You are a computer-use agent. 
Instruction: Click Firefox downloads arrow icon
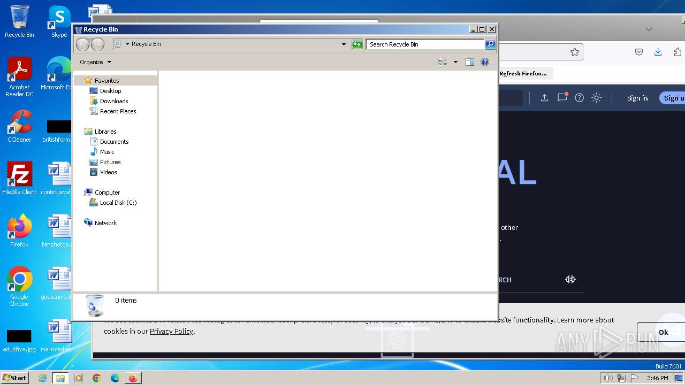click(x=658, y=52)
